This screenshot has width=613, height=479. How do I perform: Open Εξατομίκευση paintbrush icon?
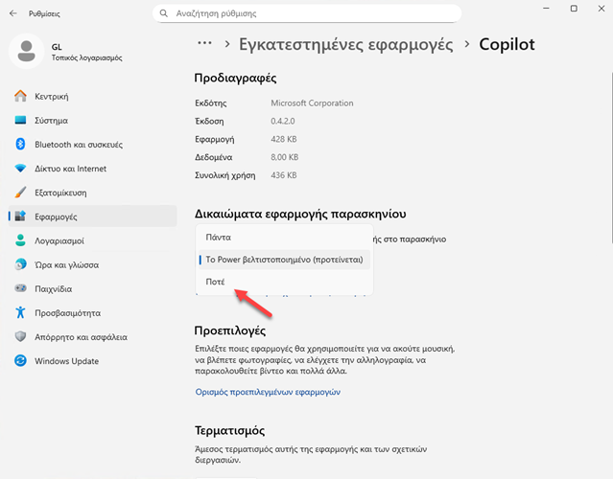[x=20, y=193]
